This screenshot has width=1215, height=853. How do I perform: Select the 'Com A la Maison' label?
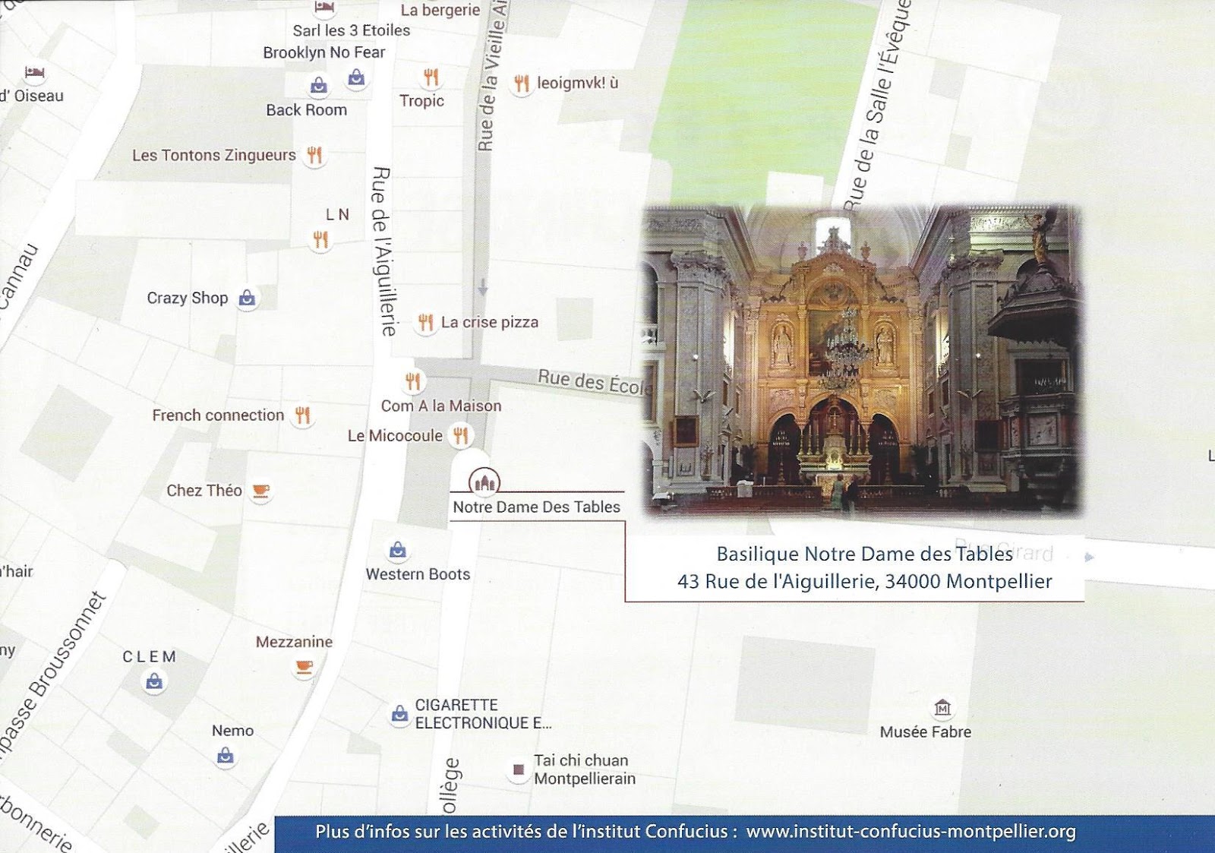coord(441,406)
